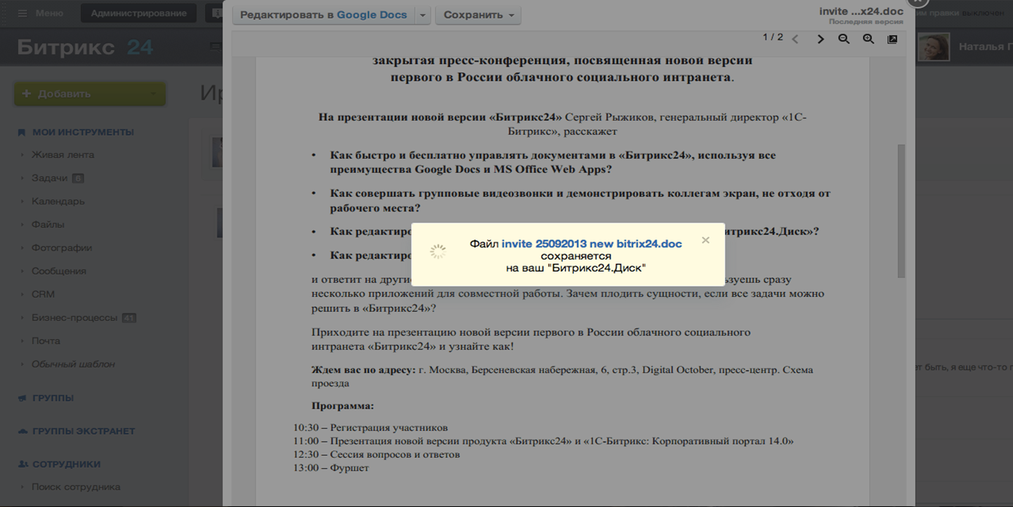
Task: Open 'Бизнес-процессы' in sidebar
Action: point(74,317)
